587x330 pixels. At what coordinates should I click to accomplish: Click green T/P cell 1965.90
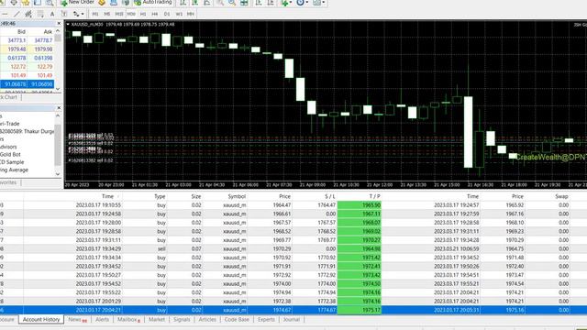[x=360, y=205]
